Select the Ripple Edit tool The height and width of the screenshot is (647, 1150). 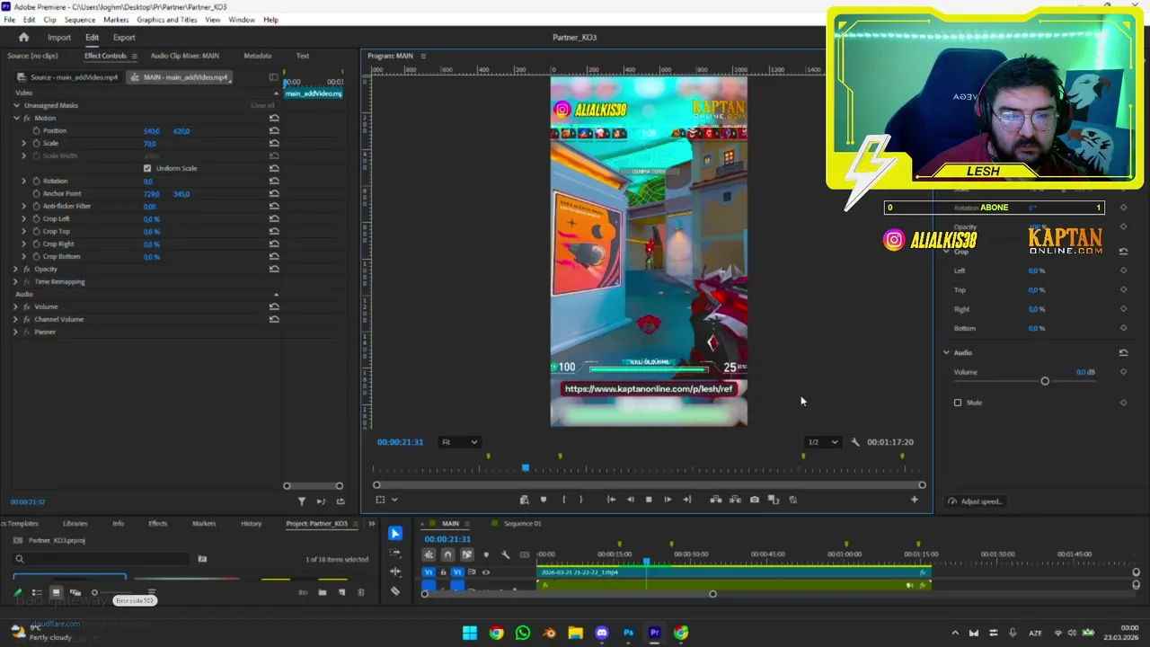395,572
